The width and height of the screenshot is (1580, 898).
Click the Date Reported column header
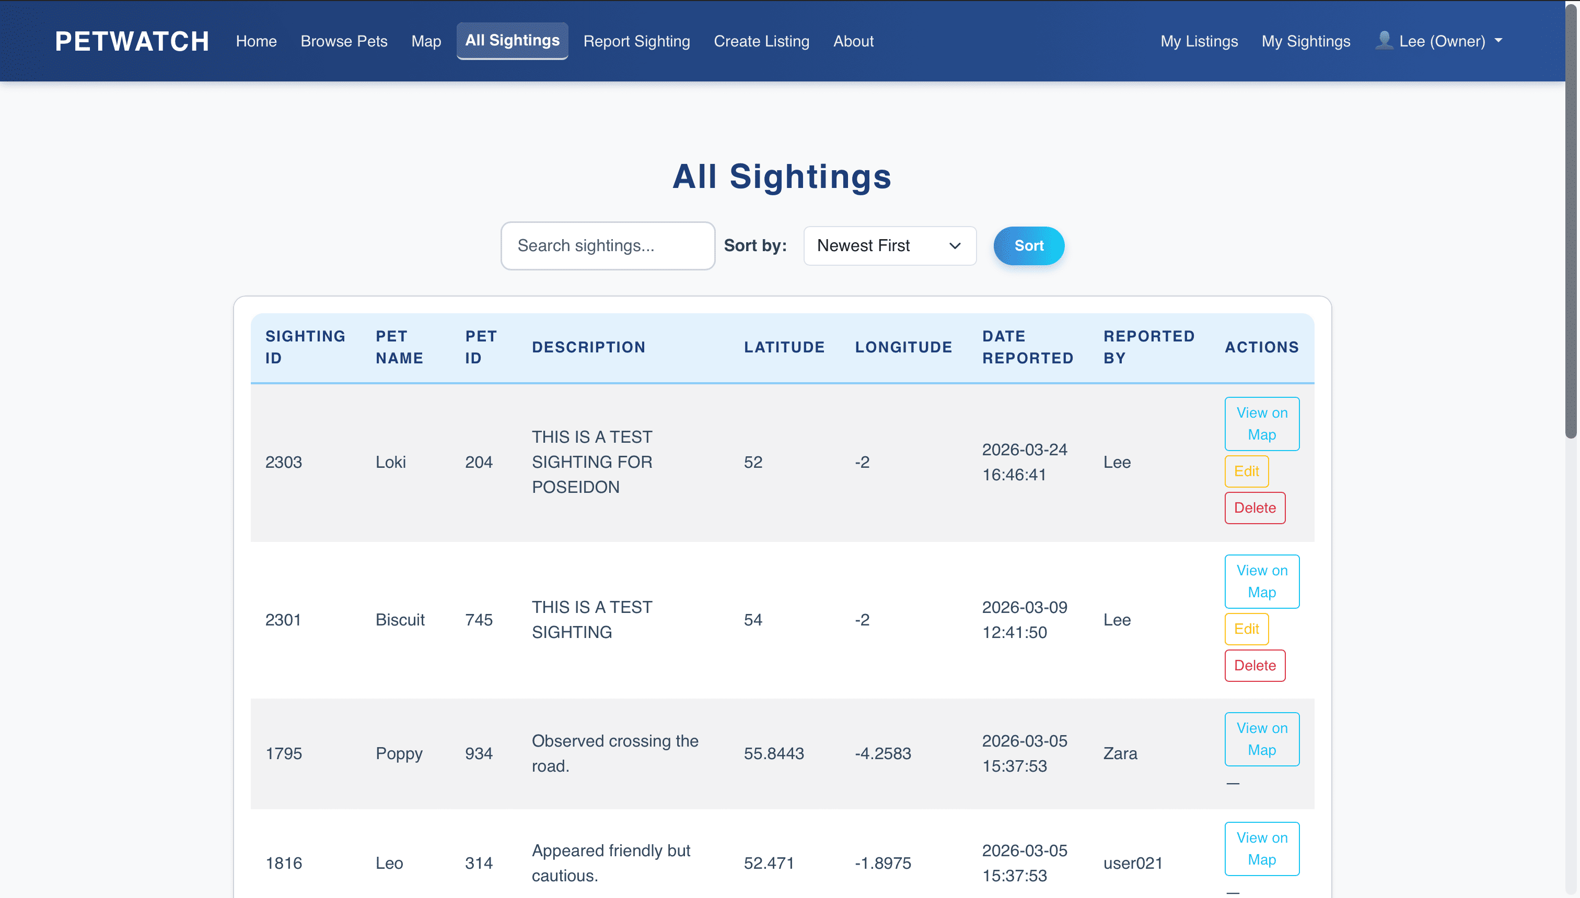[1028, 347]
